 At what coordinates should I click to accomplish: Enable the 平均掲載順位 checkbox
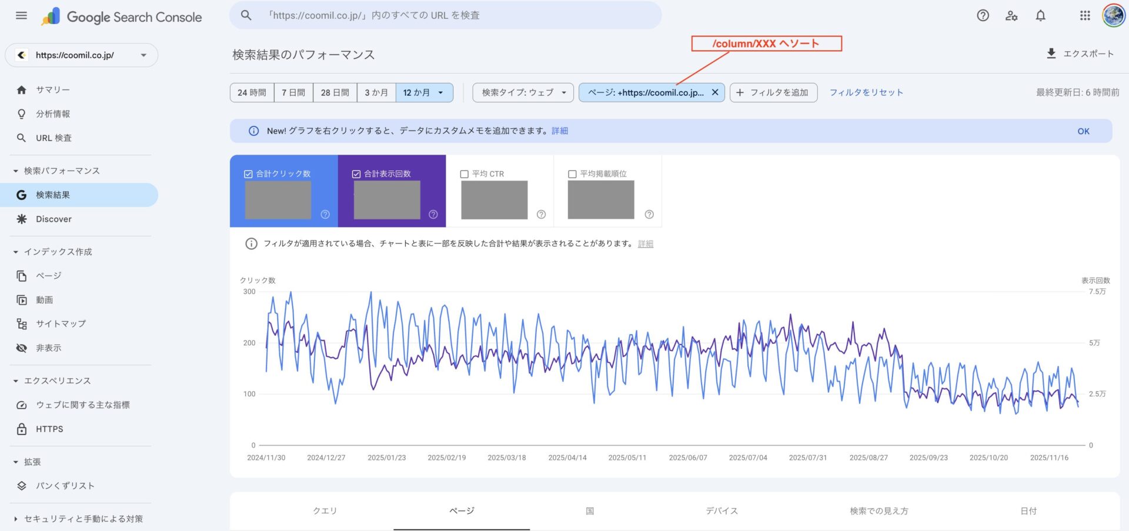point(572,173)
